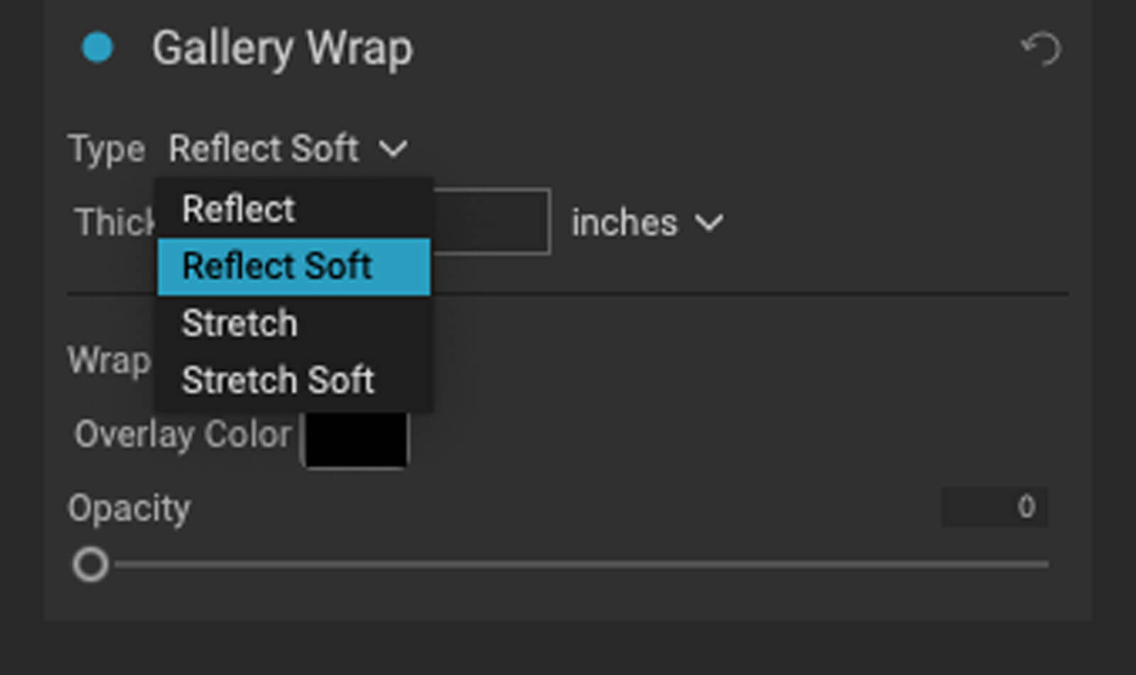Image resolution: width=1136 pixels, height=675 pixels.
Task: Click the Opacity numeric value field
Action: (994, 507)
